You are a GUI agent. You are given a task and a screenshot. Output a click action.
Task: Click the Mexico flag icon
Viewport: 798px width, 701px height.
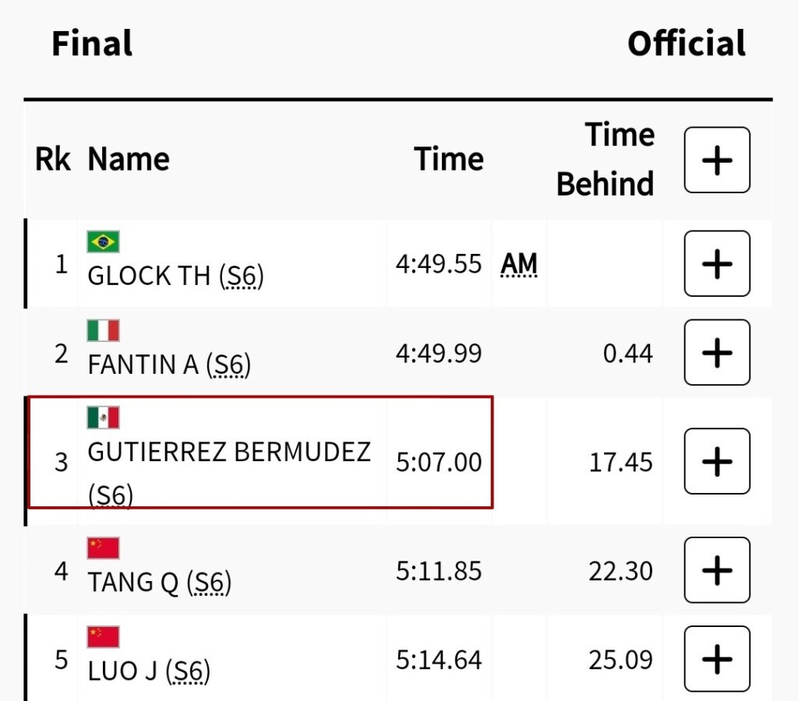pyautogui.click(x=103, y=418)
